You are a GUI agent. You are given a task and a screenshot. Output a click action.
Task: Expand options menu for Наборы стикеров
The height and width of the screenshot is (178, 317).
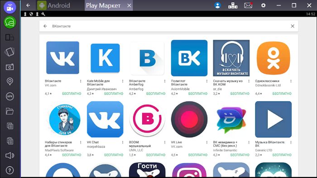click(x=81, y=142)
